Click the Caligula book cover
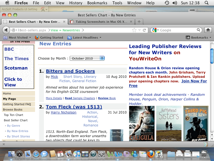214x161 pixels. (x=142, y=123)
